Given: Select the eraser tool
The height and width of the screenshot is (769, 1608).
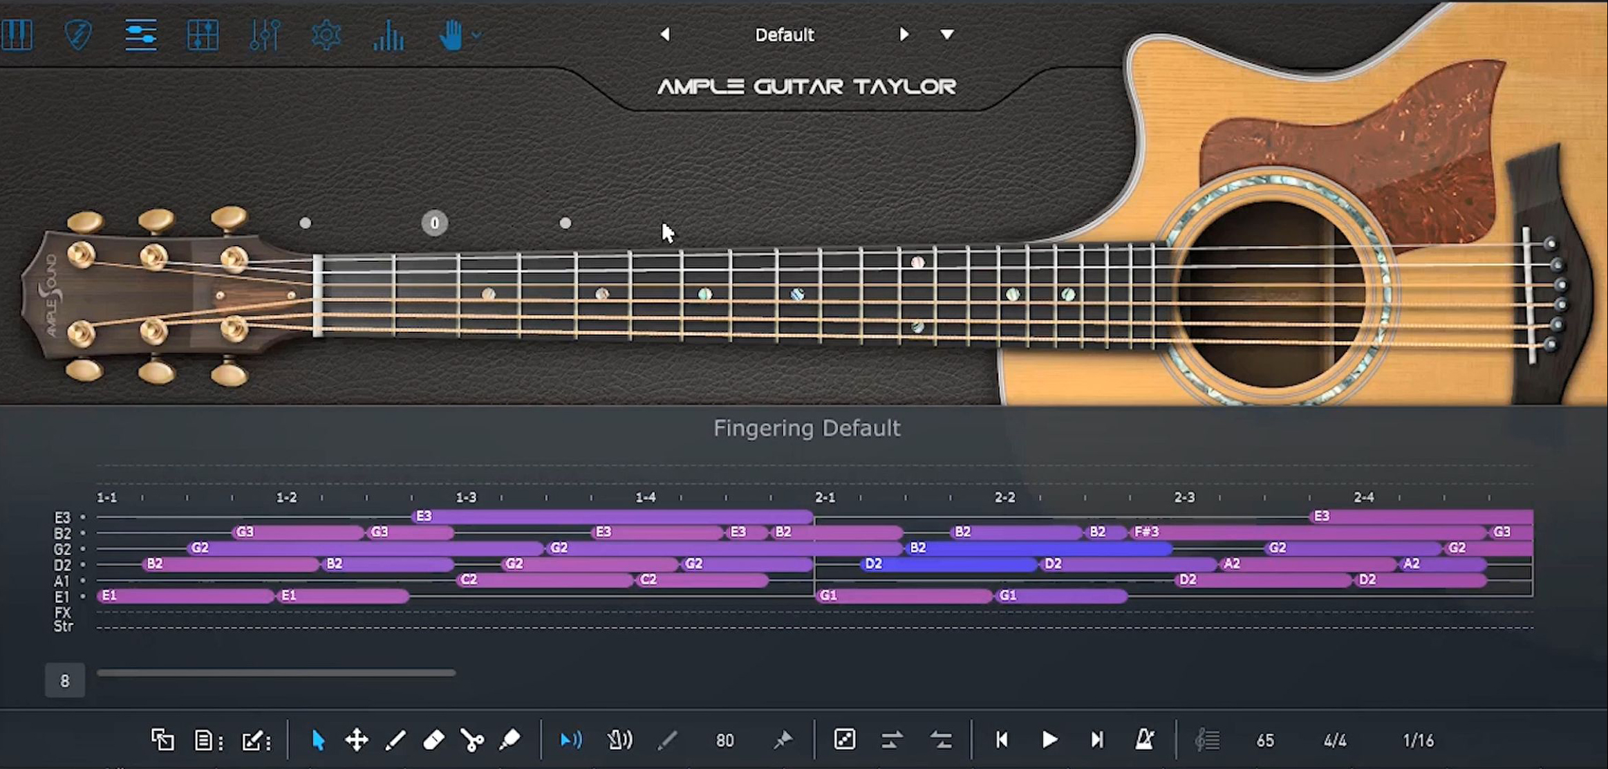Looking at the screenshot, I should [433, 741].
